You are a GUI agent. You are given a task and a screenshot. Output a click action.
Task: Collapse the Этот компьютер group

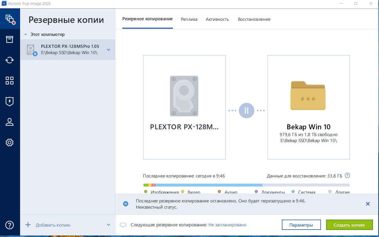tap(26, 35)
